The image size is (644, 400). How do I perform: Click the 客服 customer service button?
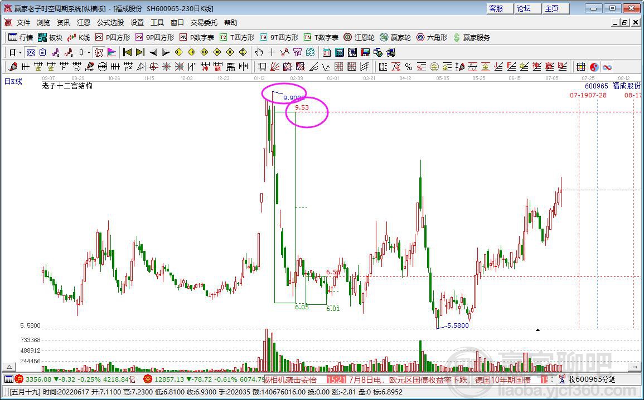(500, 8)
